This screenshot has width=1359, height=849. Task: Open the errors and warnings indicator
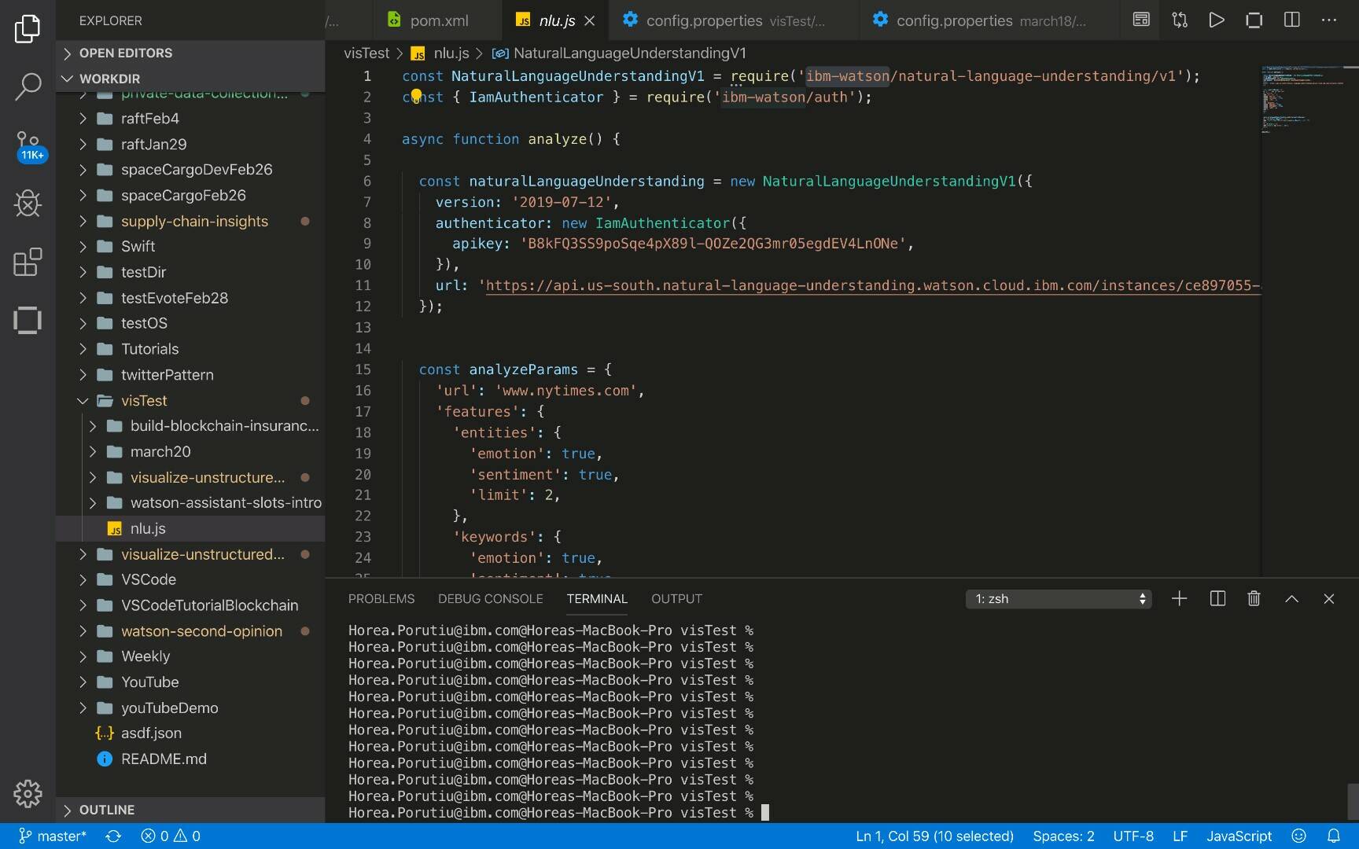click(x=171, y=836)
